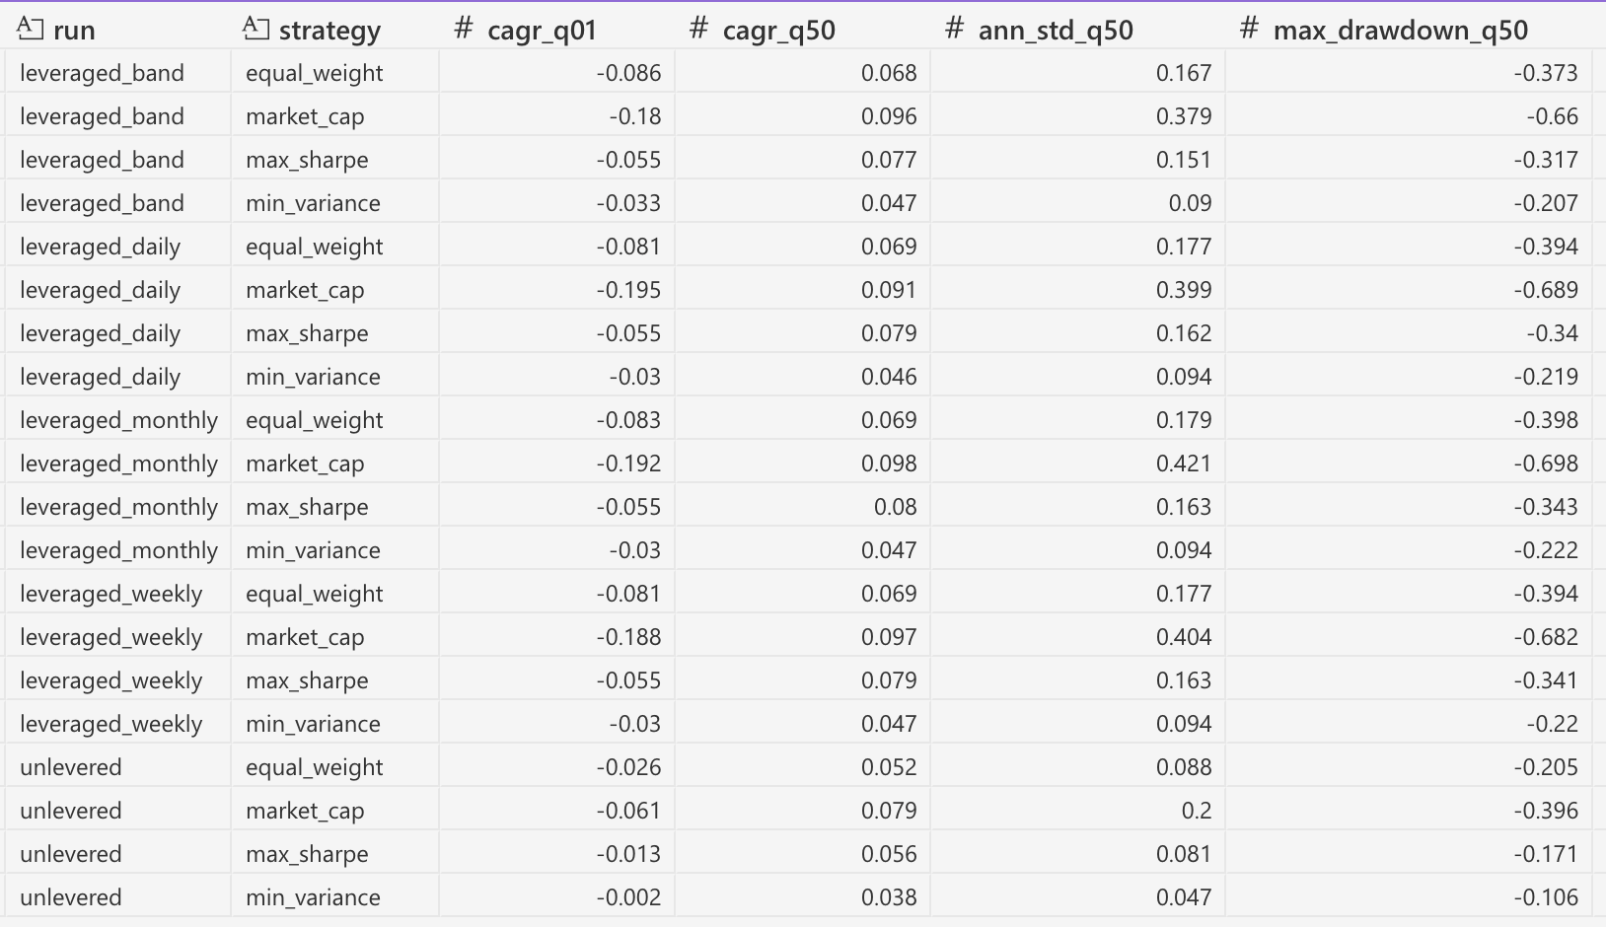Select the leveraged_weekly market_cap strategy cell
Viewport: 1606px width, 927px height.
tap(334, 637)
